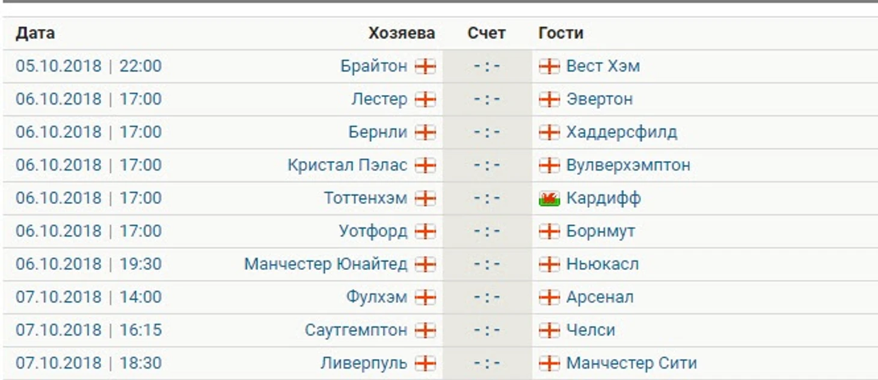This screenshot has height=380, width=878.
Task: Click the 07.10.2018 | 16:15 match date
Action: 89,331
